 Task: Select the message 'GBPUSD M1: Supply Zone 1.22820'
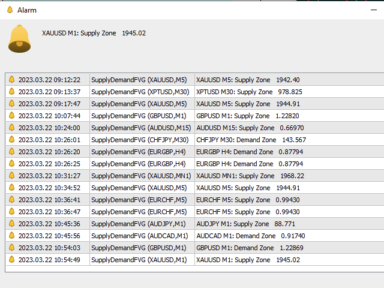coord(248,116)
